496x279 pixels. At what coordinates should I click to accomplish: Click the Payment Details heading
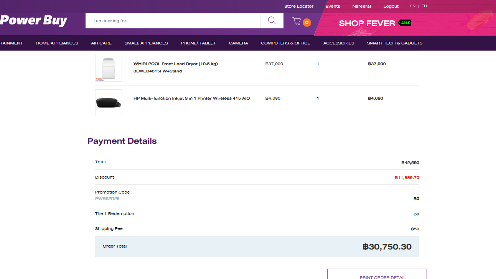(122, 141)
